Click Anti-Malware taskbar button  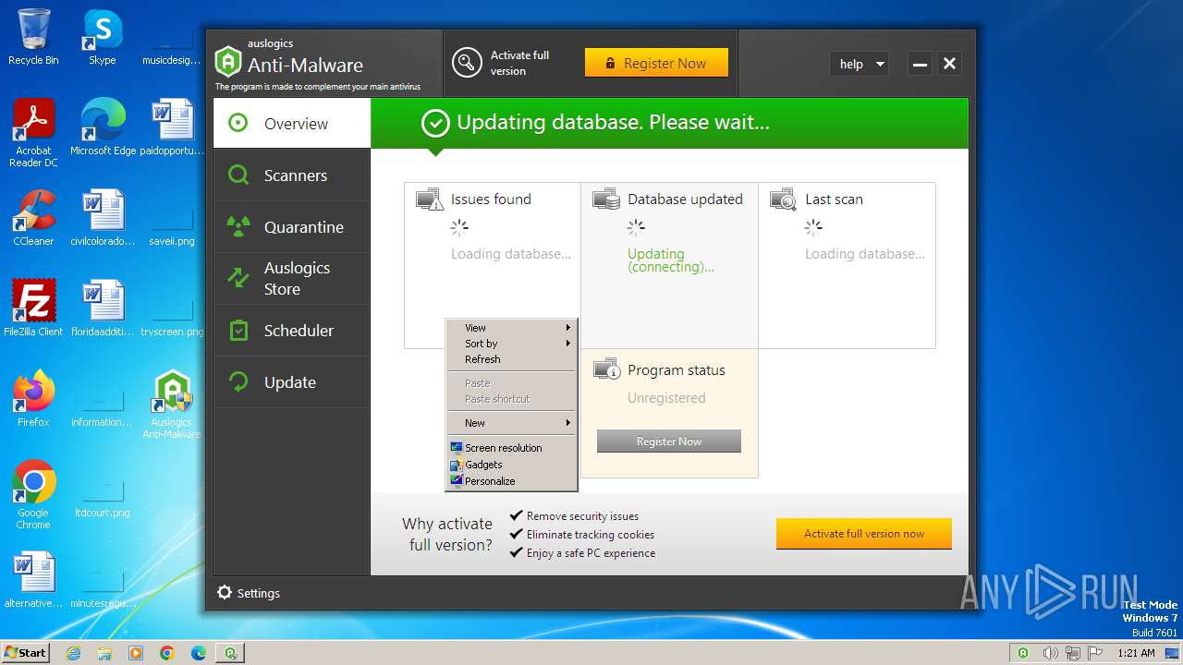click(230, 653)
